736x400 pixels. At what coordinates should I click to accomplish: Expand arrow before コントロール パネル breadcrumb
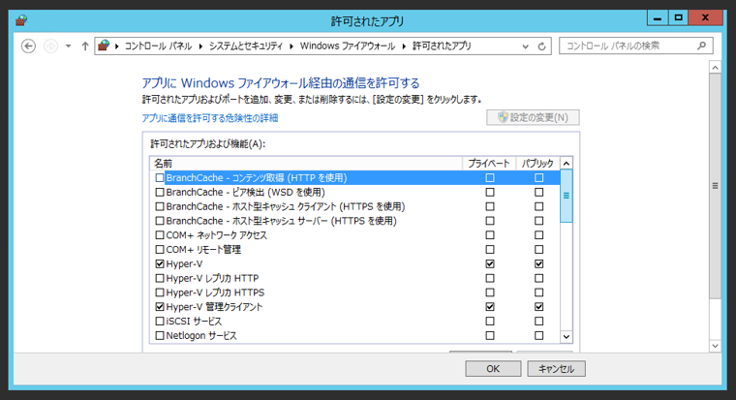pos(116,46)
